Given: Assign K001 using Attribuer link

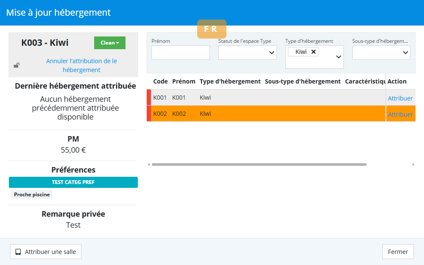Looking at the screenshot, I should (400, 98).
